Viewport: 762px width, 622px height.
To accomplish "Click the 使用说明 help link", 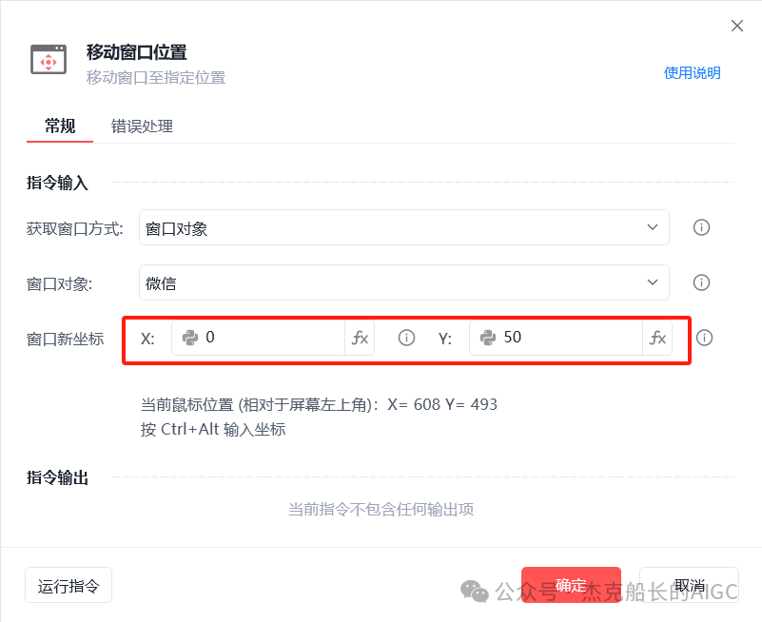I will [692, 72].
